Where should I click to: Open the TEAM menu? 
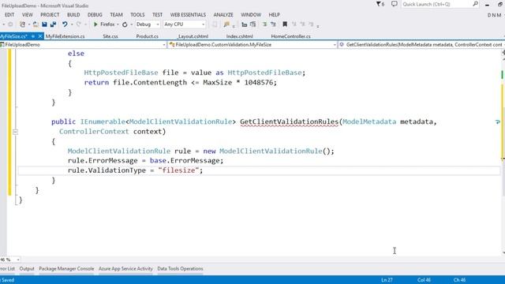116,15
